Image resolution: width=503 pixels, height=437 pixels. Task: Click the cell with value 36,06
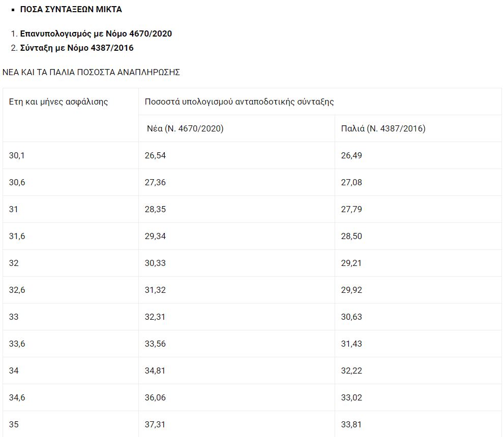click(x=236, y=397)
